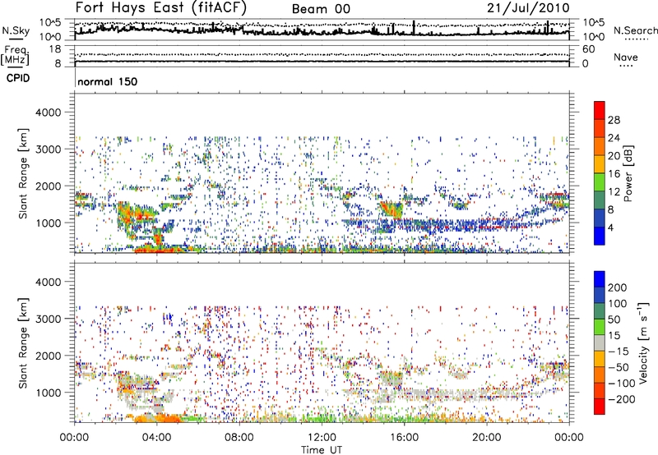658x455 pixels.
Task: Click the 04:00 time tick label
Action: (x=157, y=438)
